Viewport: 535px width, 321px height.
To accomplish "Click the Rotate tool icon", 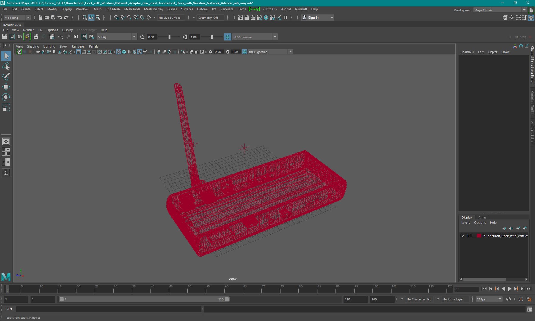I will click(6, 97).
